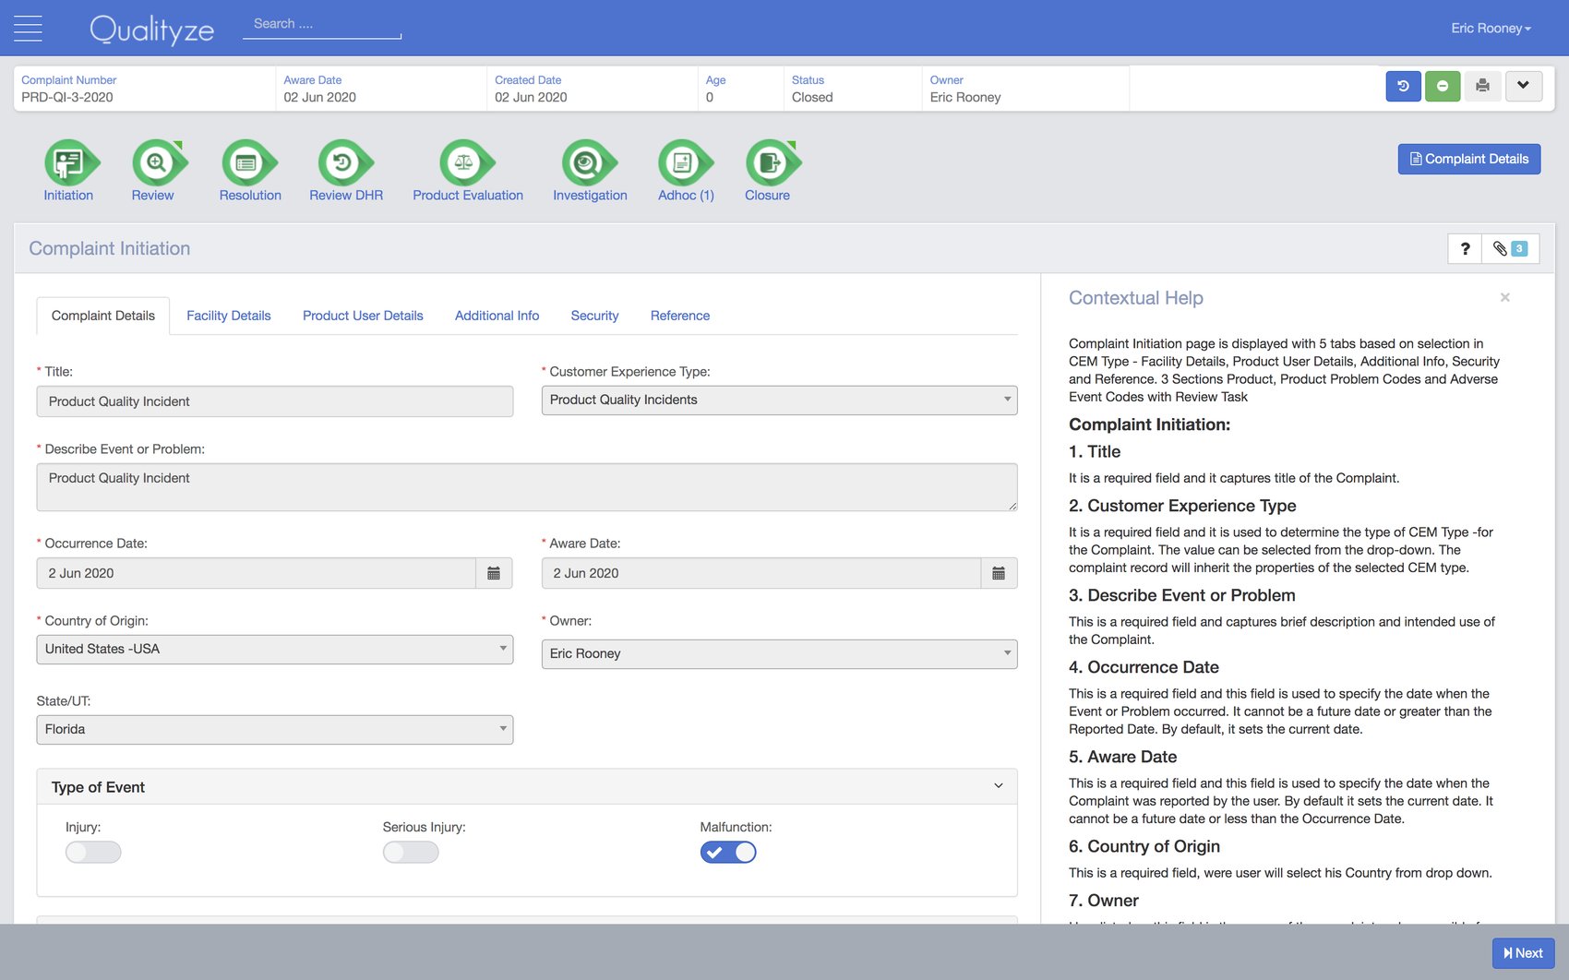The height and width of the screenshot is (980, 1569).
Task: Turn on the Serious Injury switch
Action: click(x=410, y=852)
